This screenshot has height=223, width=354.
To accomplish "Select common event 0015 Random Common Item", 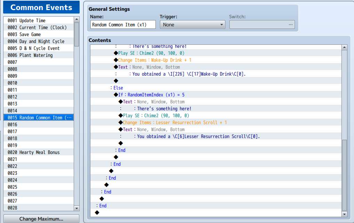I will 39,118.
